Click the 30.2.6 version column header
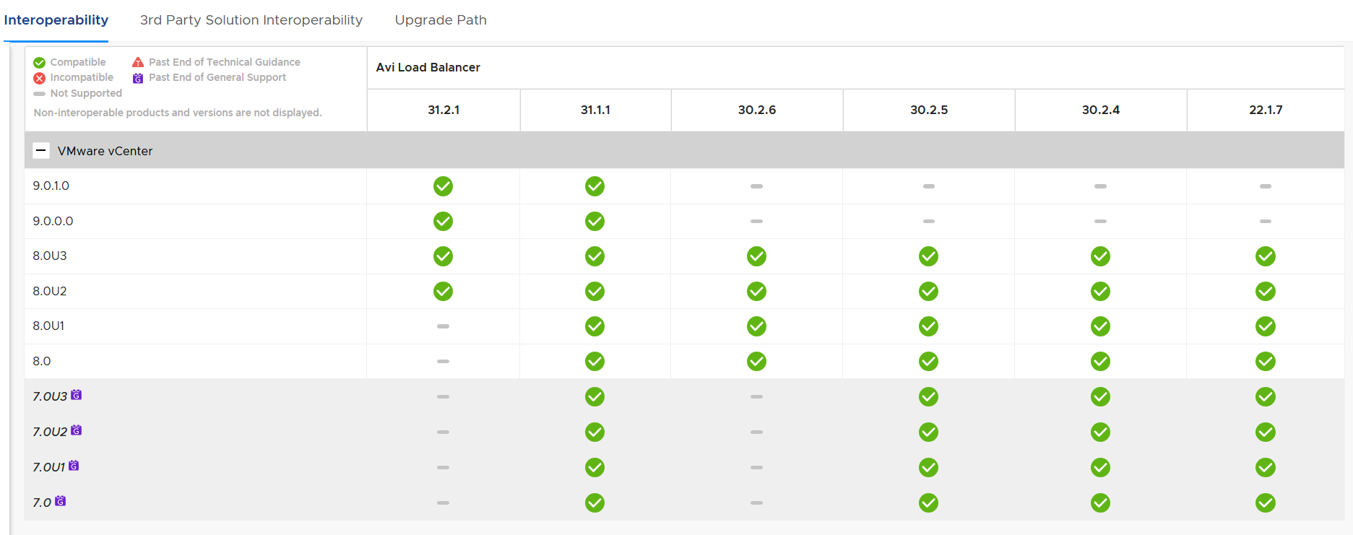This screenshot has height=535, width=1353. (x=756, y=110)
